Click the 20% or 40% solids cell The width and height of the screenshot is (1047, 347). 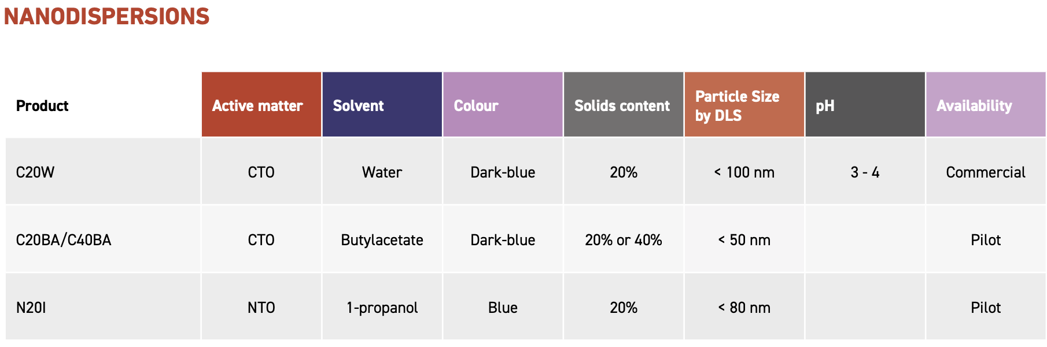point(624,239)
